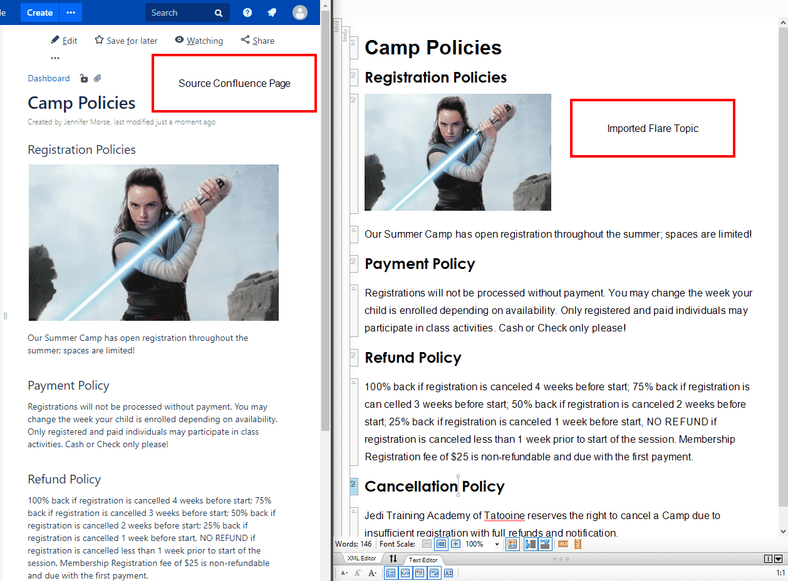This screenshot has height=581, width=788.
Task: Open the page more-actions ellipsis
Action: (55, 58)
